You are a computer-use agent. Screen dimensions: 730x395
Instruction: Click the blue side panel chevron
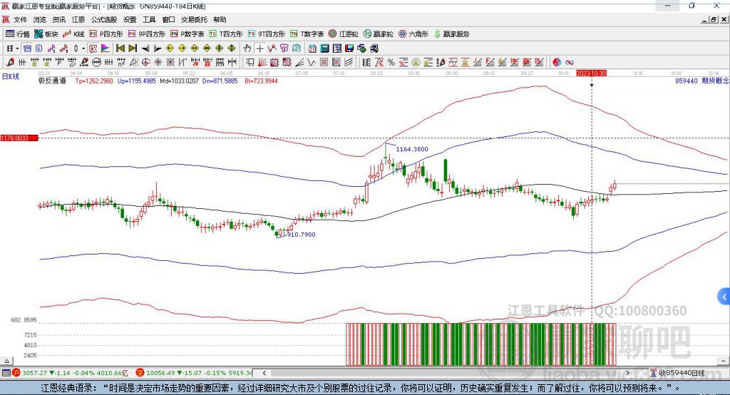pos(724,297)
